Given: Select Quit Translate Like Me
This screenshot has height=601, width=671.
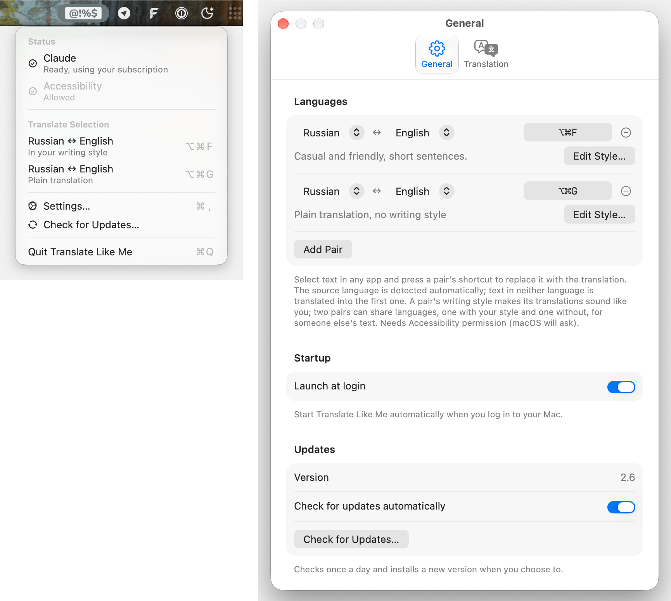Looking at the screenshot, I should point(121,251).
